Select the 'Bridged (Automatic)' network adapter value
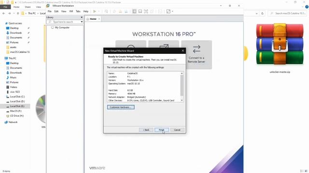 [x=137, y=97]
